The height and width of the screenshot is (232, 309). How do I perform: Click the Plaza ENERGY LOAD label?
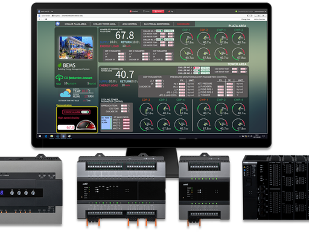click(x=109, y=46)
